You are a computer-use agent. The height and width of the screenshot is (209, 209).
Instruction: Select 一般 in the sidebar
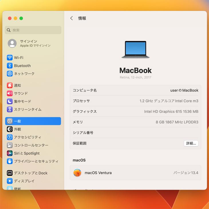point(33,121)
